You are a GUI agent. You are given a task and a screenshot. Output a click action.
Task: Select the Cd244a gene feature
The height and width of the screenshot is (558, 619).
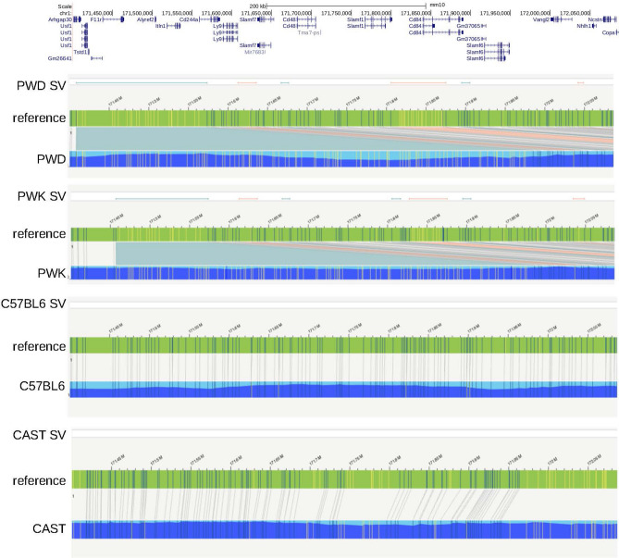click(188, 19)
